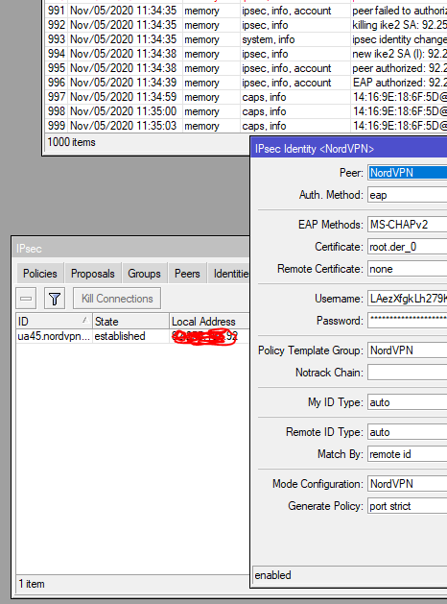Viewport: 447px width, 604px height.
Task: Open the Policy Template Group field
Action: pyautogui.click(x=408, y=350)
